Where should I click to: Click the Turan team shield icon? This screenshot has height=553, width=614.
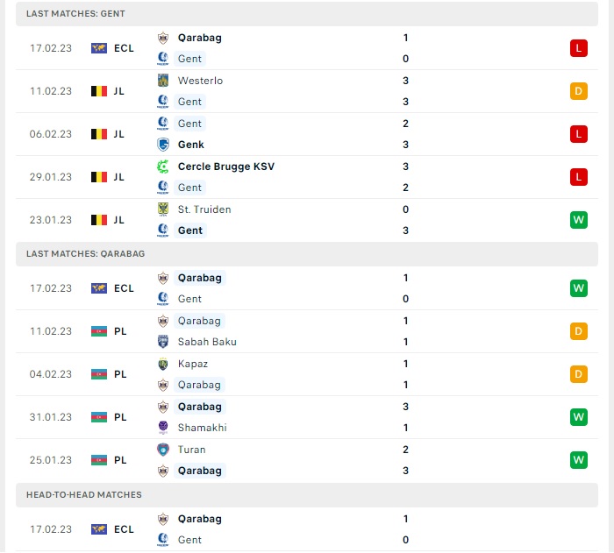pos(163,450)
